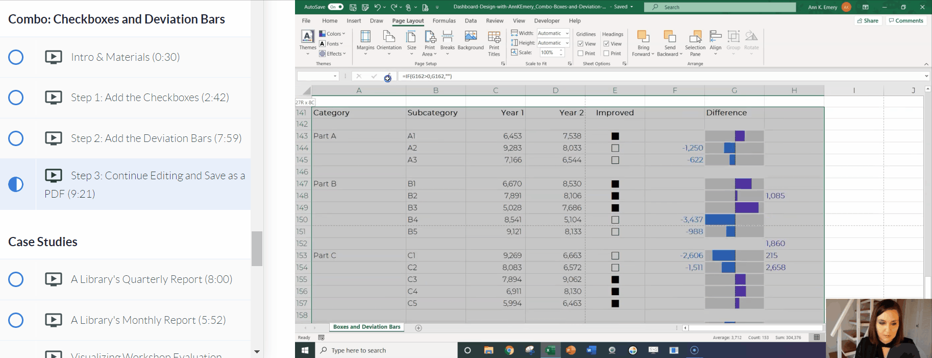Click the Excel search box
Viewport: 932px width, 358px height.
(x=720, y=7)
